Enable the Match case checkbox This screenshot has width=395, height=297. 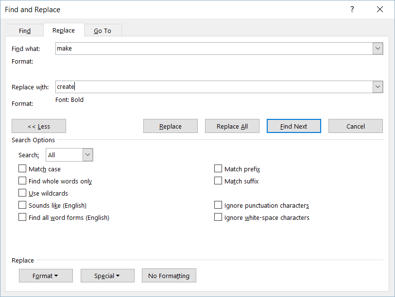click(x=22, y=168)
